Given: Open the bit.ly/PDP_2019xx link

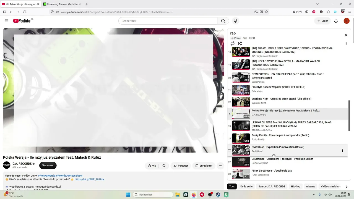Looking at the screenshot, I should [89, 179].
